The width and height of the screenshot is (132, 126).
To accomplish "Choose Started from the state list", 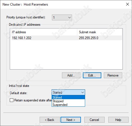I will tap(68, 97).
